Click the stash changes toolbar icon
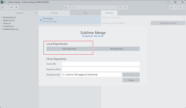 66,7
